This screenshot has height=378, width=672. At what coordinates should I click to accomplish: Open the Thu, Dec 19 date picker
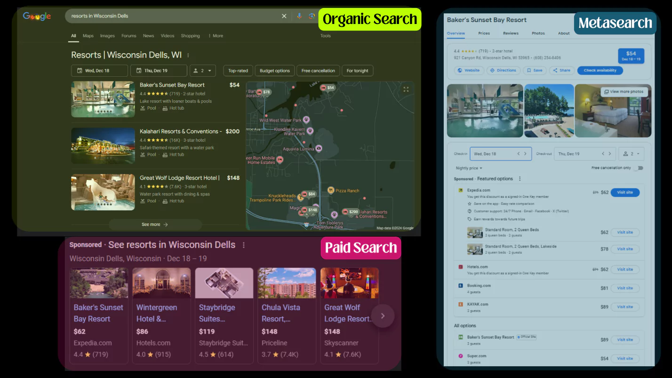click(x=159, y=71)
